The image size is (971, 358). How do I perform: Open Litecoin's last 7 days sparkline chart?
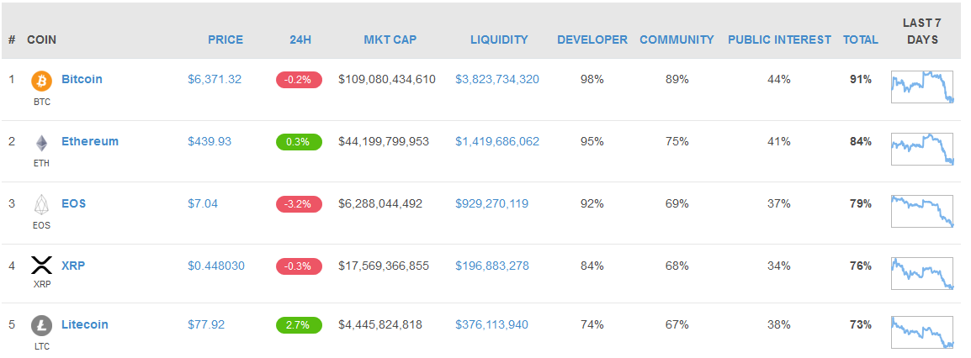point(922,332)
